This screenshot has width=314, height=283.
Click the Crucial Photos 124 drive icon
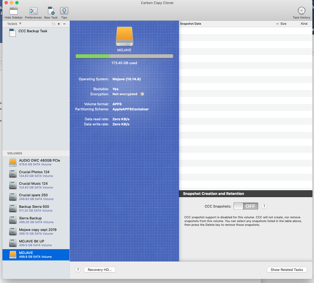click(13, 174)
